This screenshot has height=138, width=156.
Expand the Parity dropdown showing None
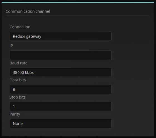[x=61, y=124]
